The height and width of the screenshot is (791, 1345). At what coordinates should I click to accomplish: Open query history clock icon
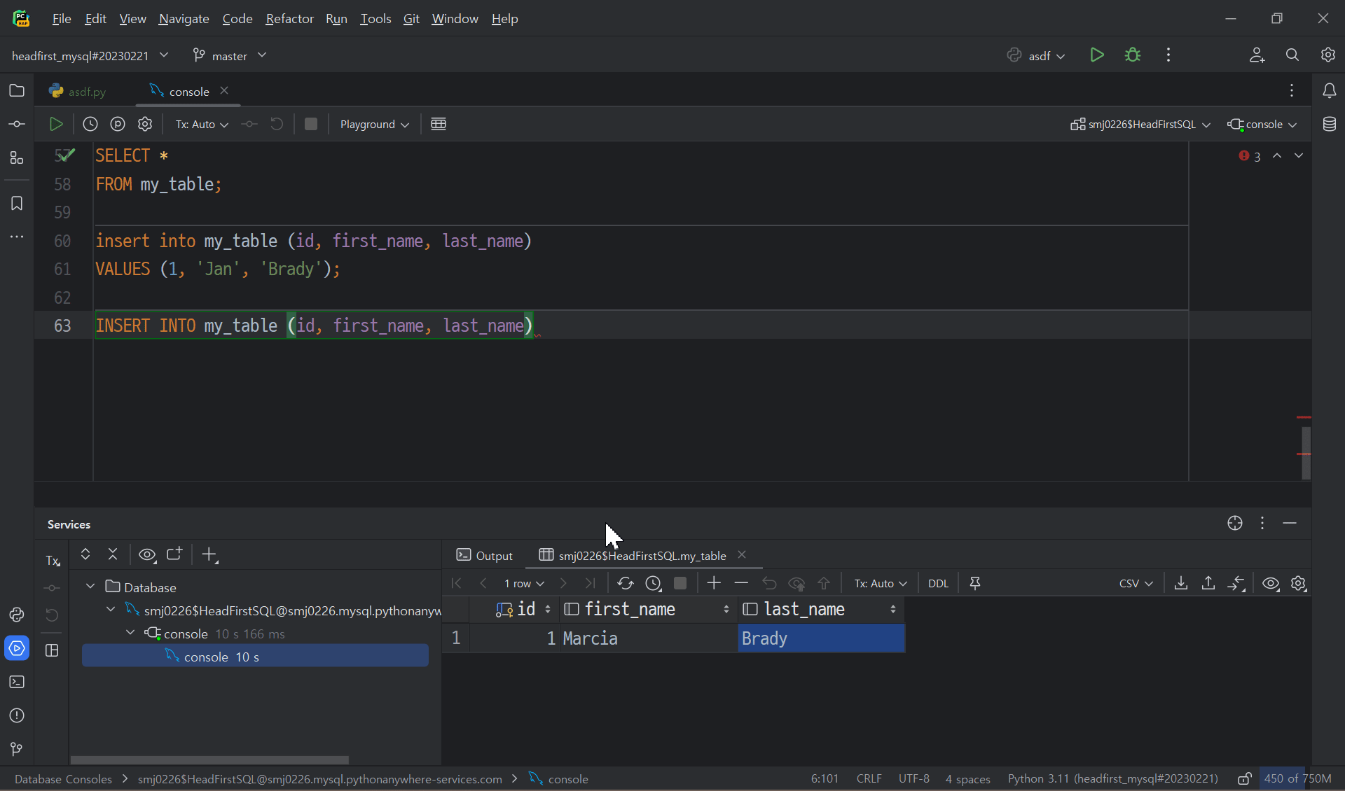click(x=90, y=124)
